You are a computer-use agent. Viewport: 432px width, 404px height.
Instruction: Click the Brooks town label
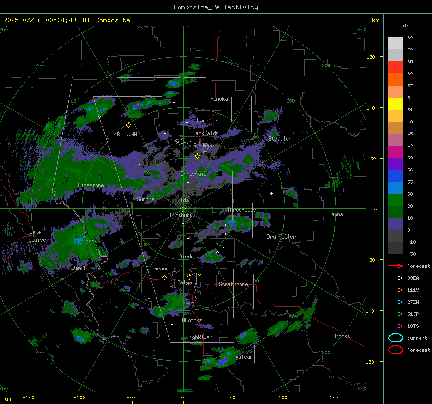(x=341, y=336)
